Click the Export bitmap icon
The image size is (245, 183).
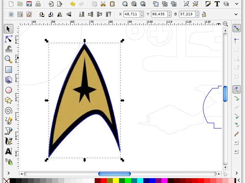click(x=60, y=4)
